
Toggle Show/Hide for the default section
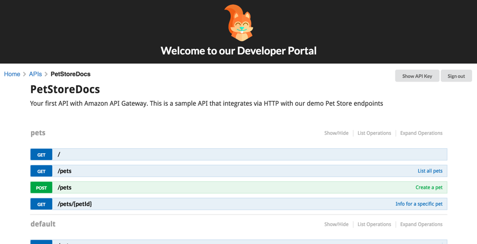336,224
